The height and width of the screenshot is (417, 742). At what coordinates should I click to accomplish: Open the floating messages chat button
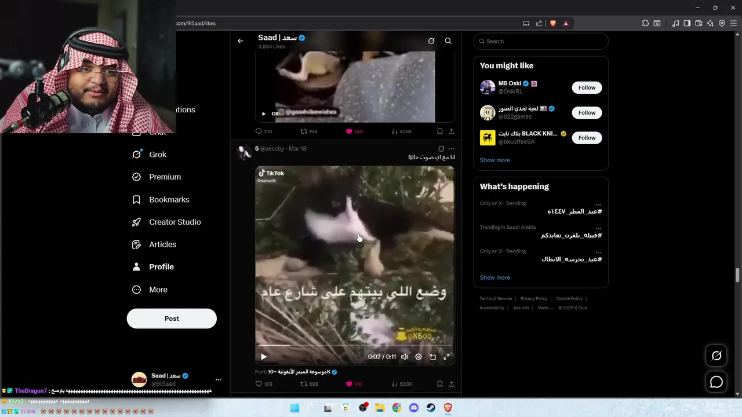(x=716, y=382)
